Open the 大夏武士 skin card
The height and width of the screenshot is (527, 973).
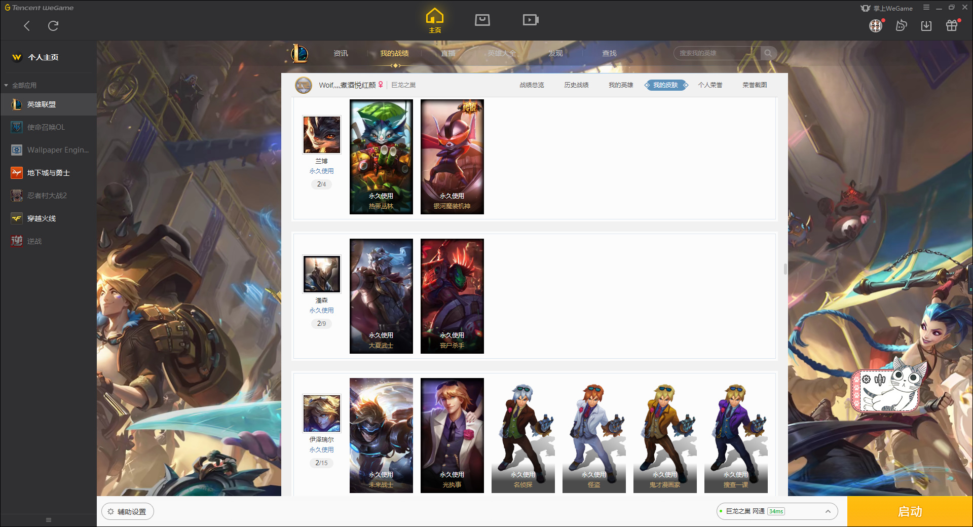coord(381,296)
